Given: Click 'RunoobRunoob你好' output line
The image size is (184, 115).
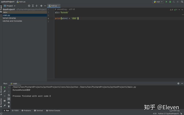Looking at the screenshot, I should pyautogui.click(x=21, y=90).
